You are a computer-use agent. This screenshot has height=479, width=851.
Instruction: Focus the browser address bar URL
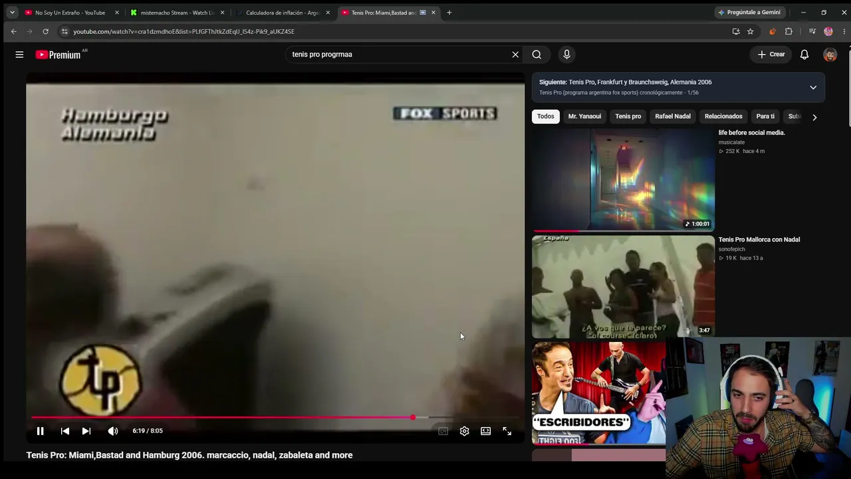pyautogui.click(x=183, y=31)
